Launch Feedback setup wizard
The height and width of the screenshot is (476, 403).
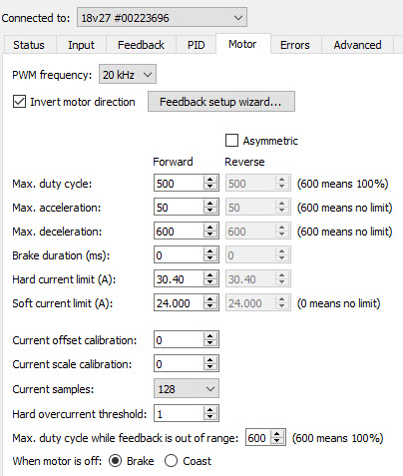point(221,102)
